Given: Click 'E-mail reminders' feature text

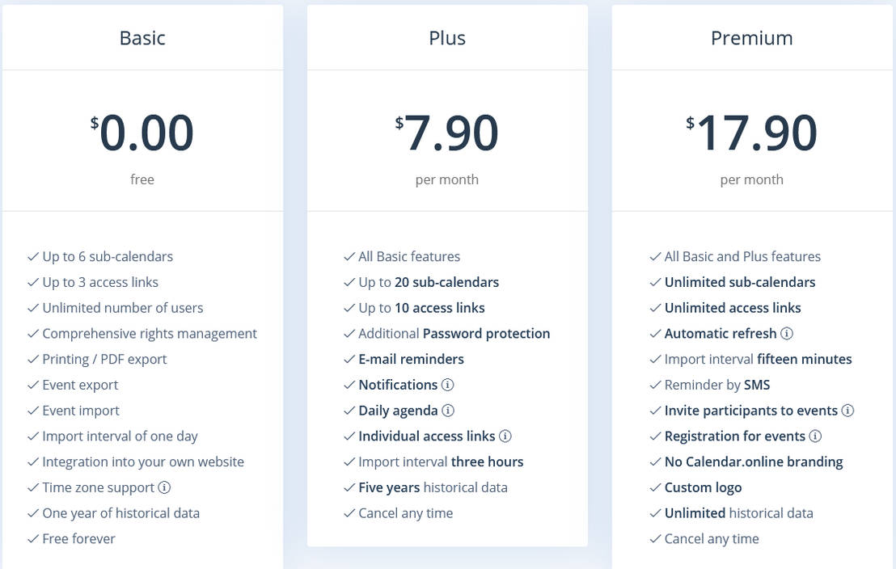Looking at the screenshot, I should point(411,360).
